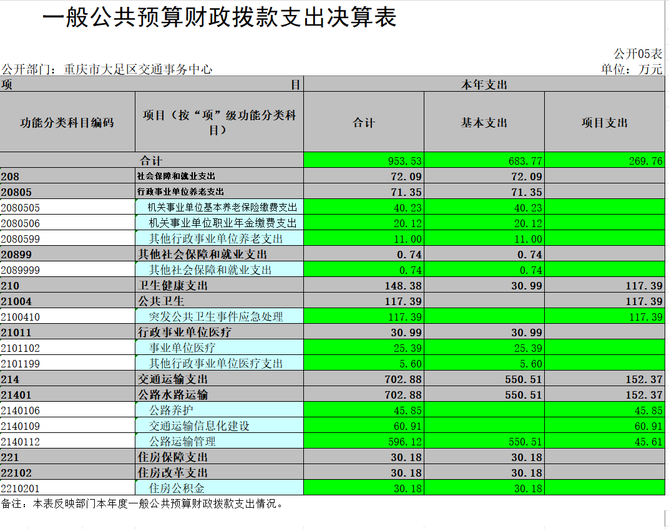Screen dimensions: 669x529
Task: Select code cell 2101199
Action: [x=67, y=364]
